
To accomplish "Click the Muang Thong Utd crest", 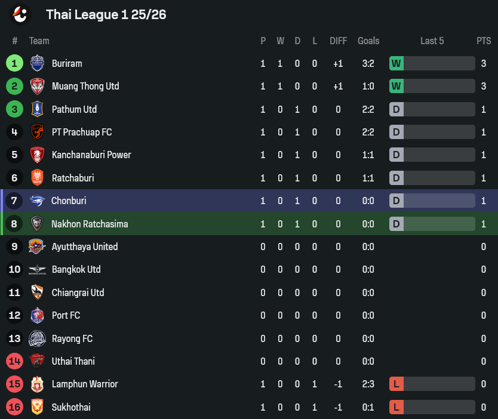I will click(37, 86).
